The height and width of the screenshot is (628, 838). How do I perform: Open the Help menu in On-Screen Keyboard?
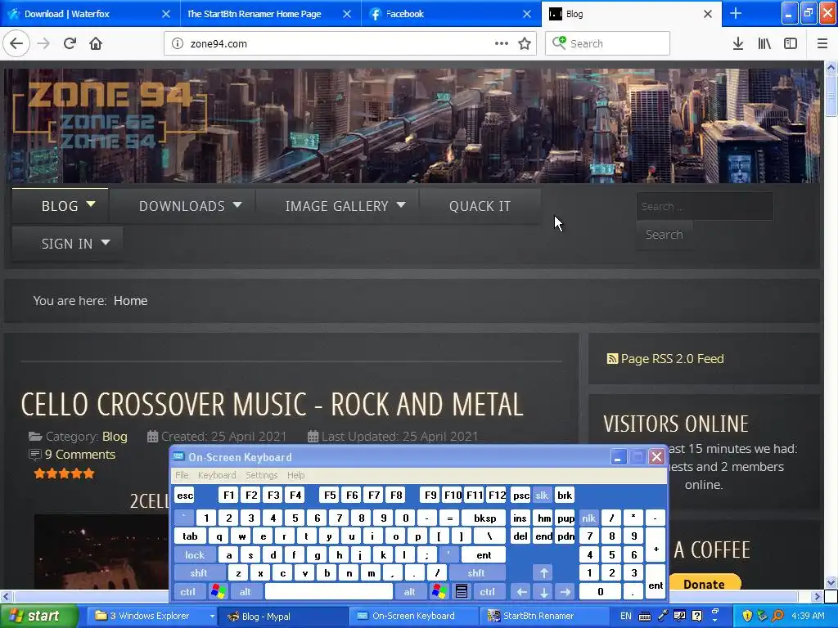tap(295, 475)
